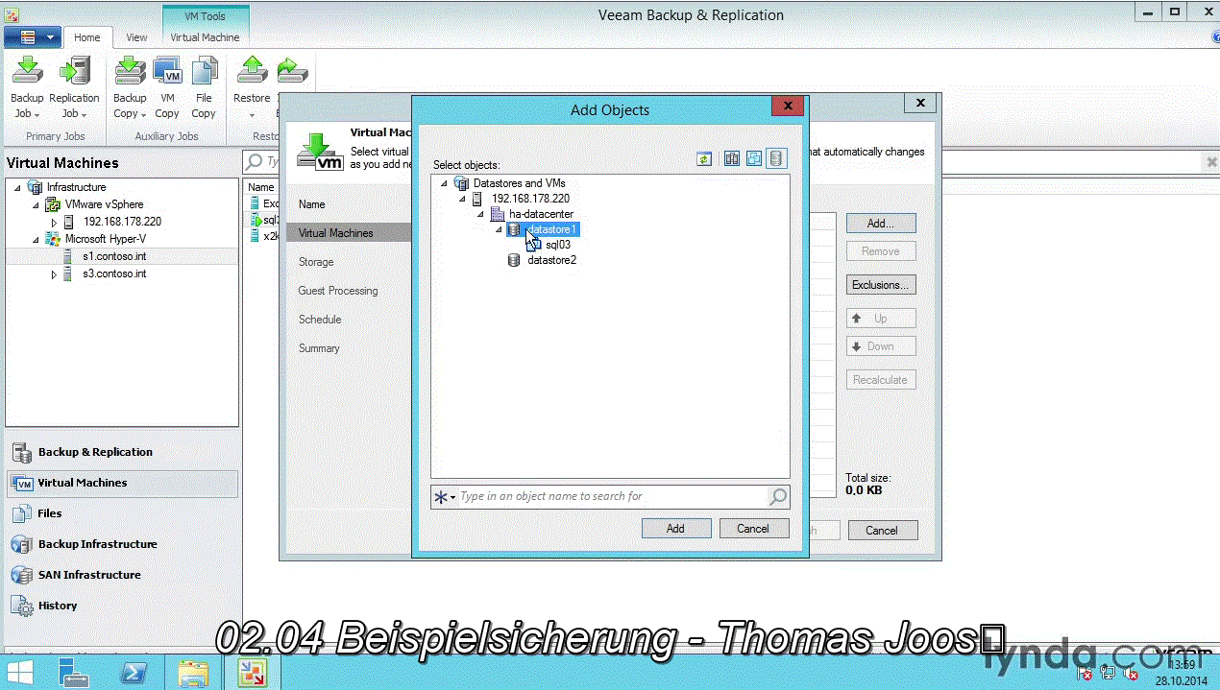Click Cancel button in Add Objects dialog
Viewport: 1220px width, 690px height.
(753, 529)
